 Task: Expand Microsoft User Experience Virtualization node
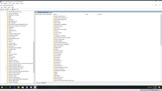(6, 26)
